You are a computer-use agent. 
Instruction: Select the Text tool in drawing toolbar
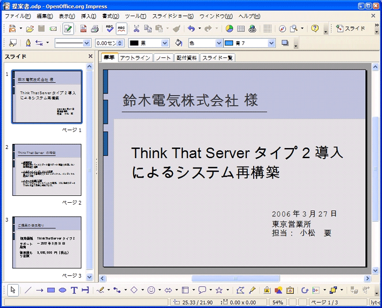pyautogui.click(x=74, y=290)
